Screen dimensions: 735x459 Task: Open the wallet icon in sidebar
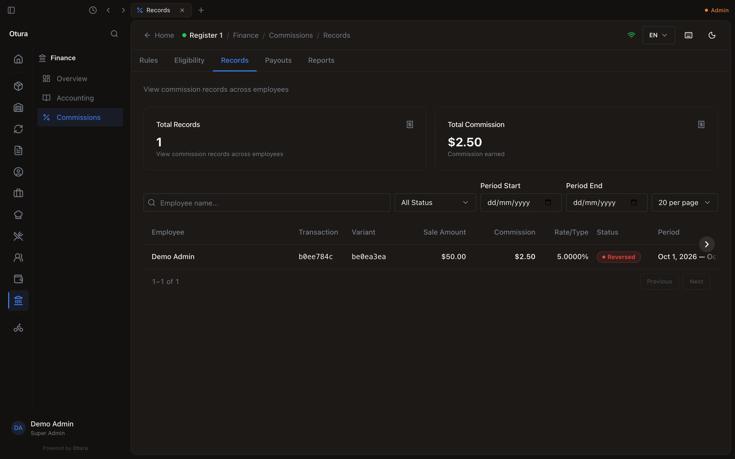[19, 279]
